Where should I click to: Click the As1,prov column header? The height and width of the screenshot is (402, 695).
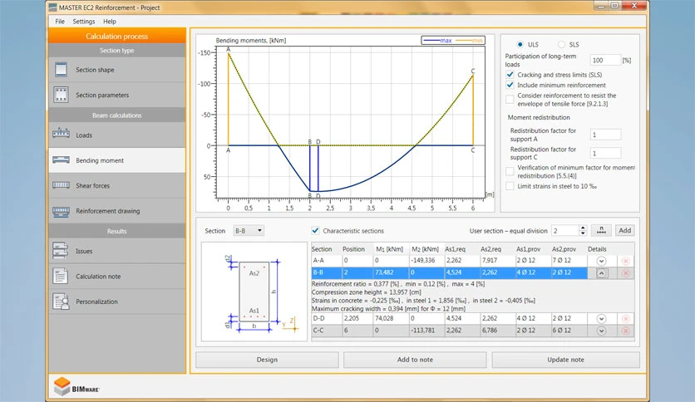[x=529, y=249]
